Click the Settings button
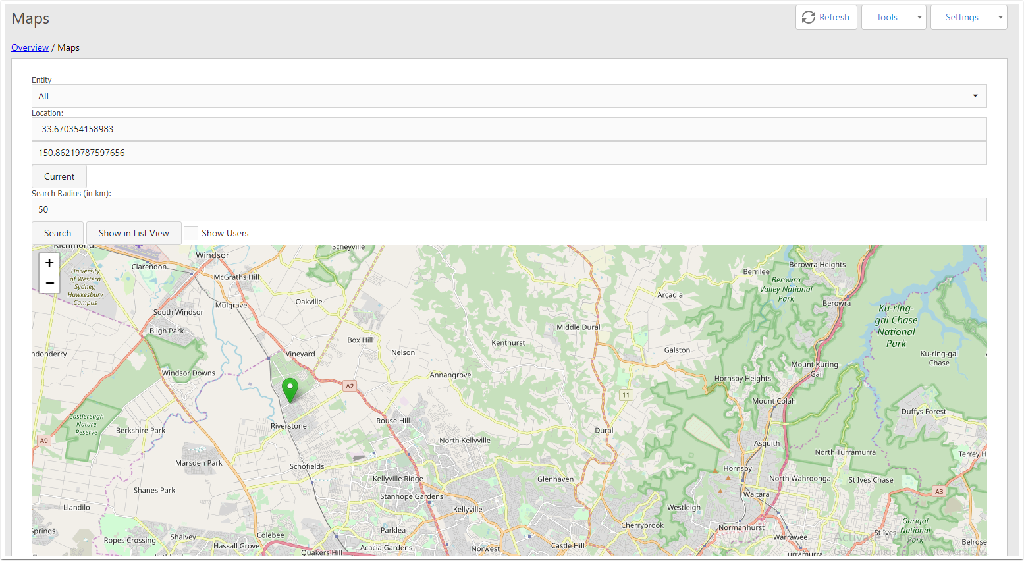Screen dimensions: 1024x561 point(961,17)
